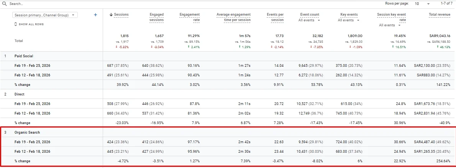Sort by Engagement rate column header

point(190,17)
